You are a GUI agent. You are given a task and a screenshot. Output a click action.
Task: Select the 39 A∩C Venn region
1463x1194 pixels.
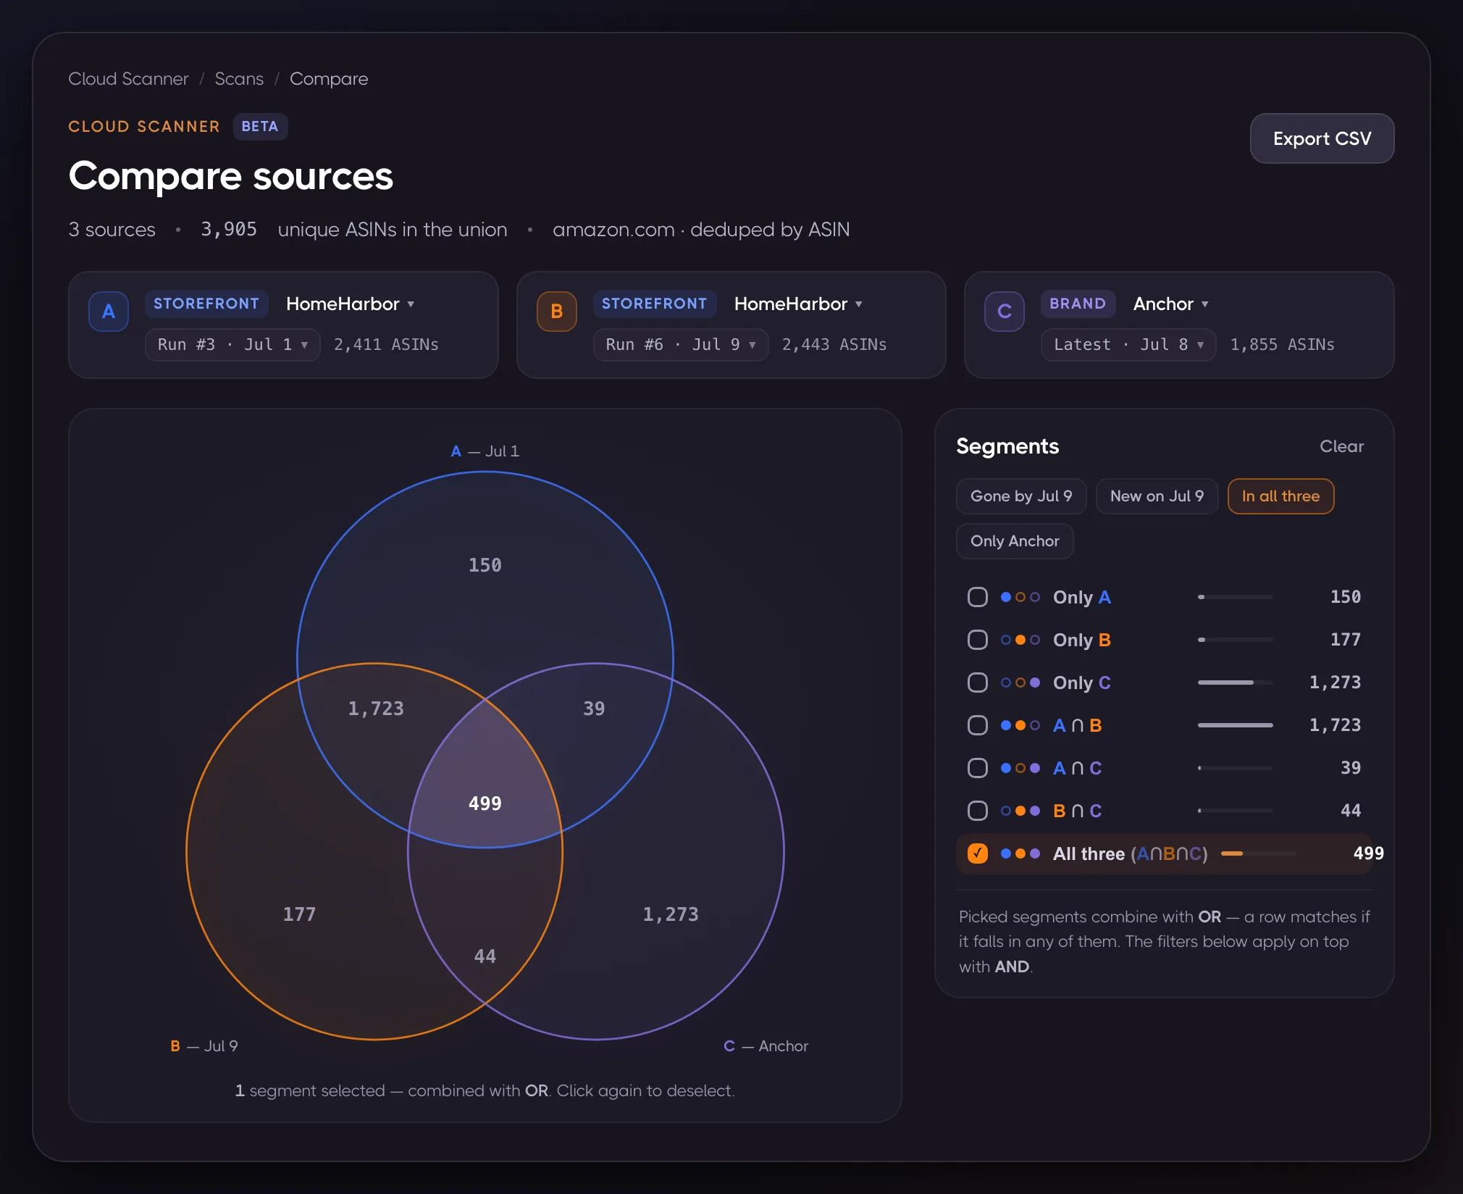coord(594,708)
